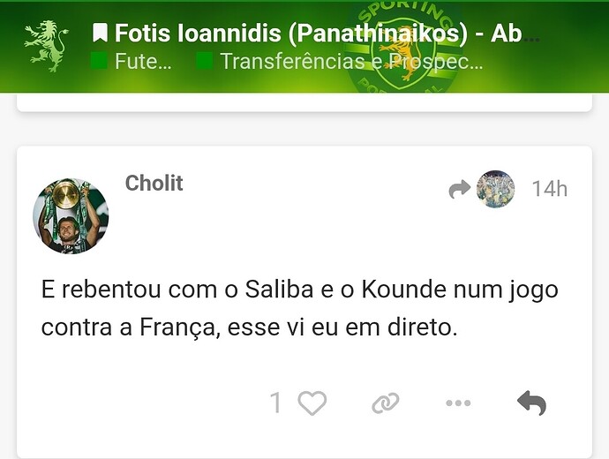Screen dimensions: 609x459
Task: Open the replied-to user's small avatar
Action: (496, 189)
